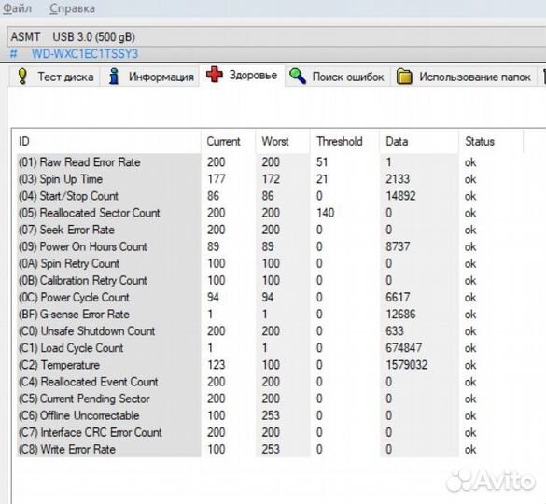This screenshot has height=504, width=546.
Task: Click the WD-WXC1EC1TSSY3 serial number link
Action: coord(85,54)
